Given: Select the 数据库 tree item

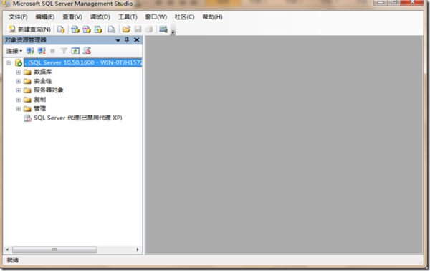Looking at the screenshot, I should (43, 72).
